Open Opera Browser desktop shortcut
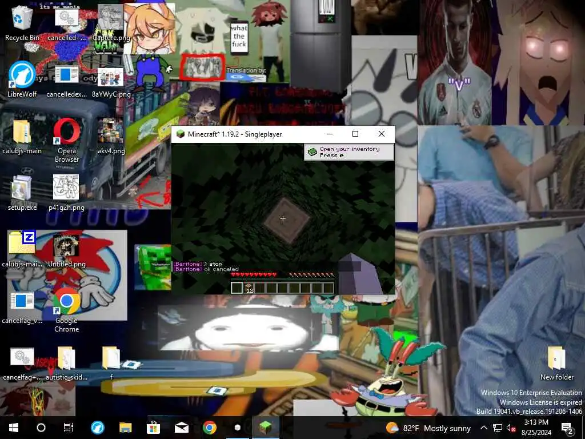 point(67,140)
